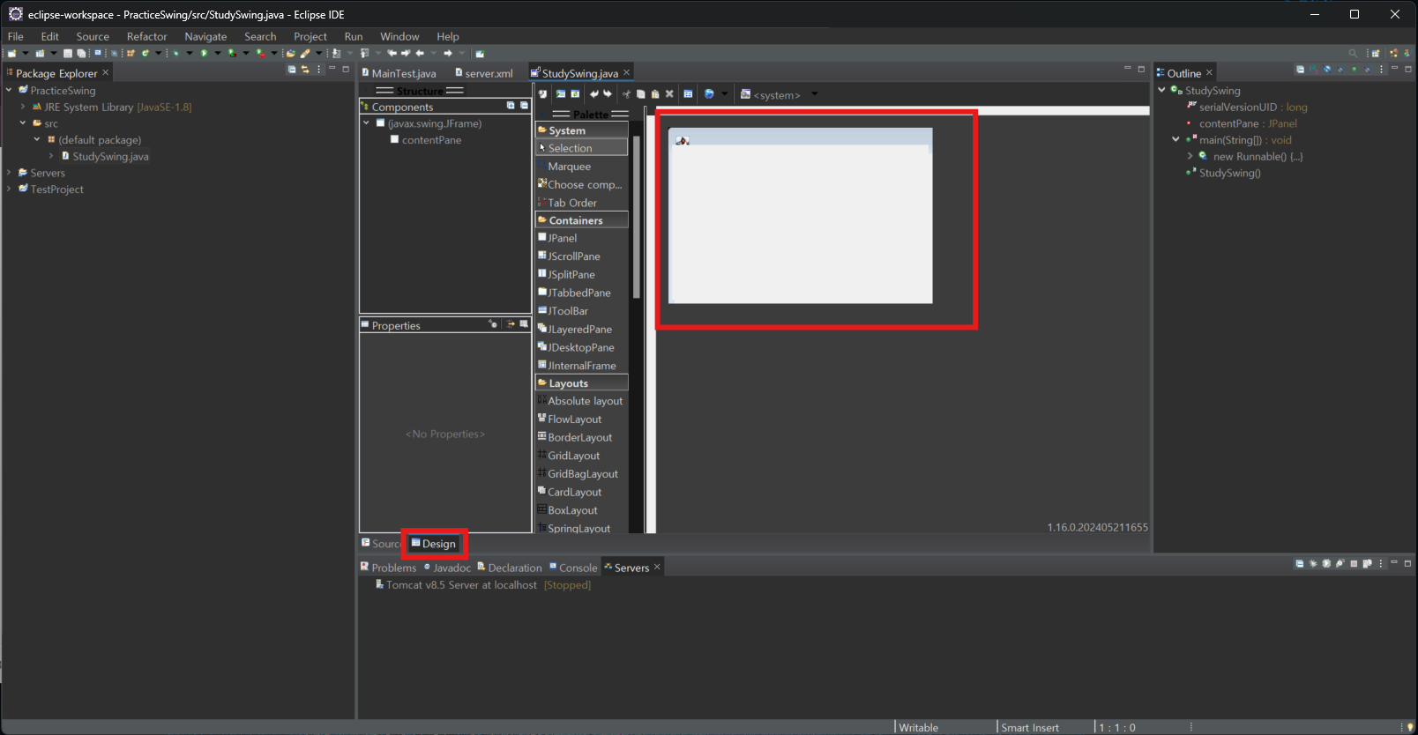Toggle Hide Non-Public Members in Outline toolbar
1418x735 pixels.
[1355, 70]
